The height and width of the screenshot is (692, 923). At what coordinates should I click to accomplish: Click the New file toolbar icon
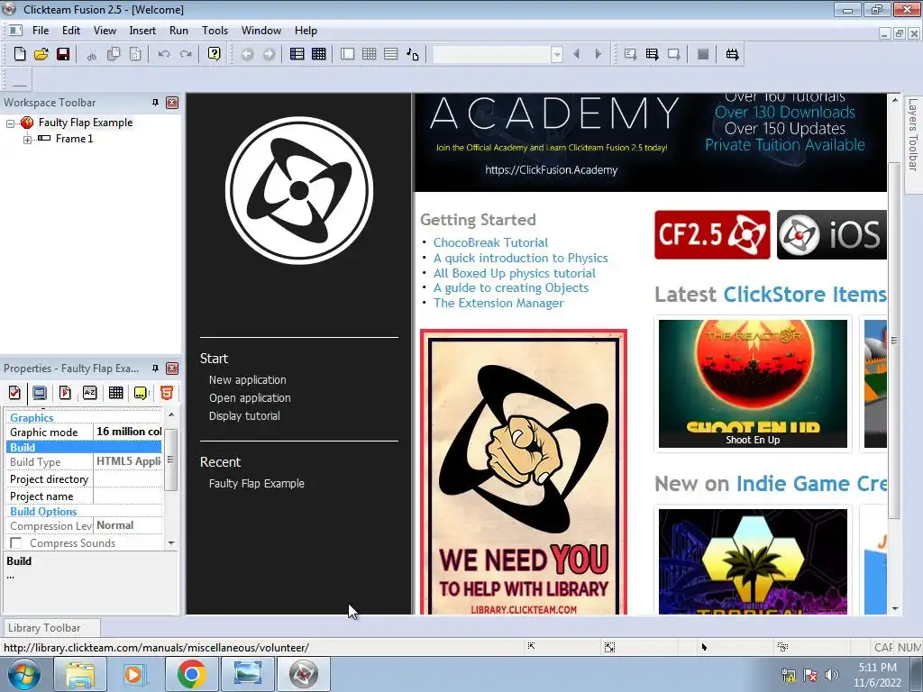coord(20,54)
